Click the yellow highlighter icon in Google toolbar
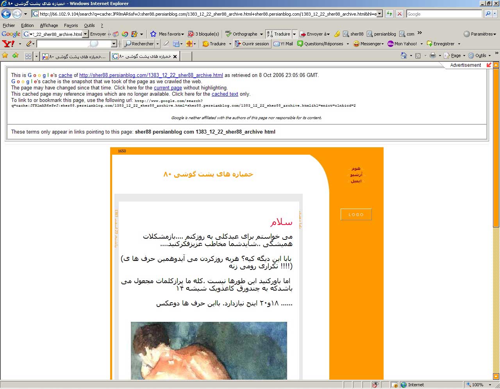Image resolution: width=500 pixels, height=389 pixels. [337, 34]
